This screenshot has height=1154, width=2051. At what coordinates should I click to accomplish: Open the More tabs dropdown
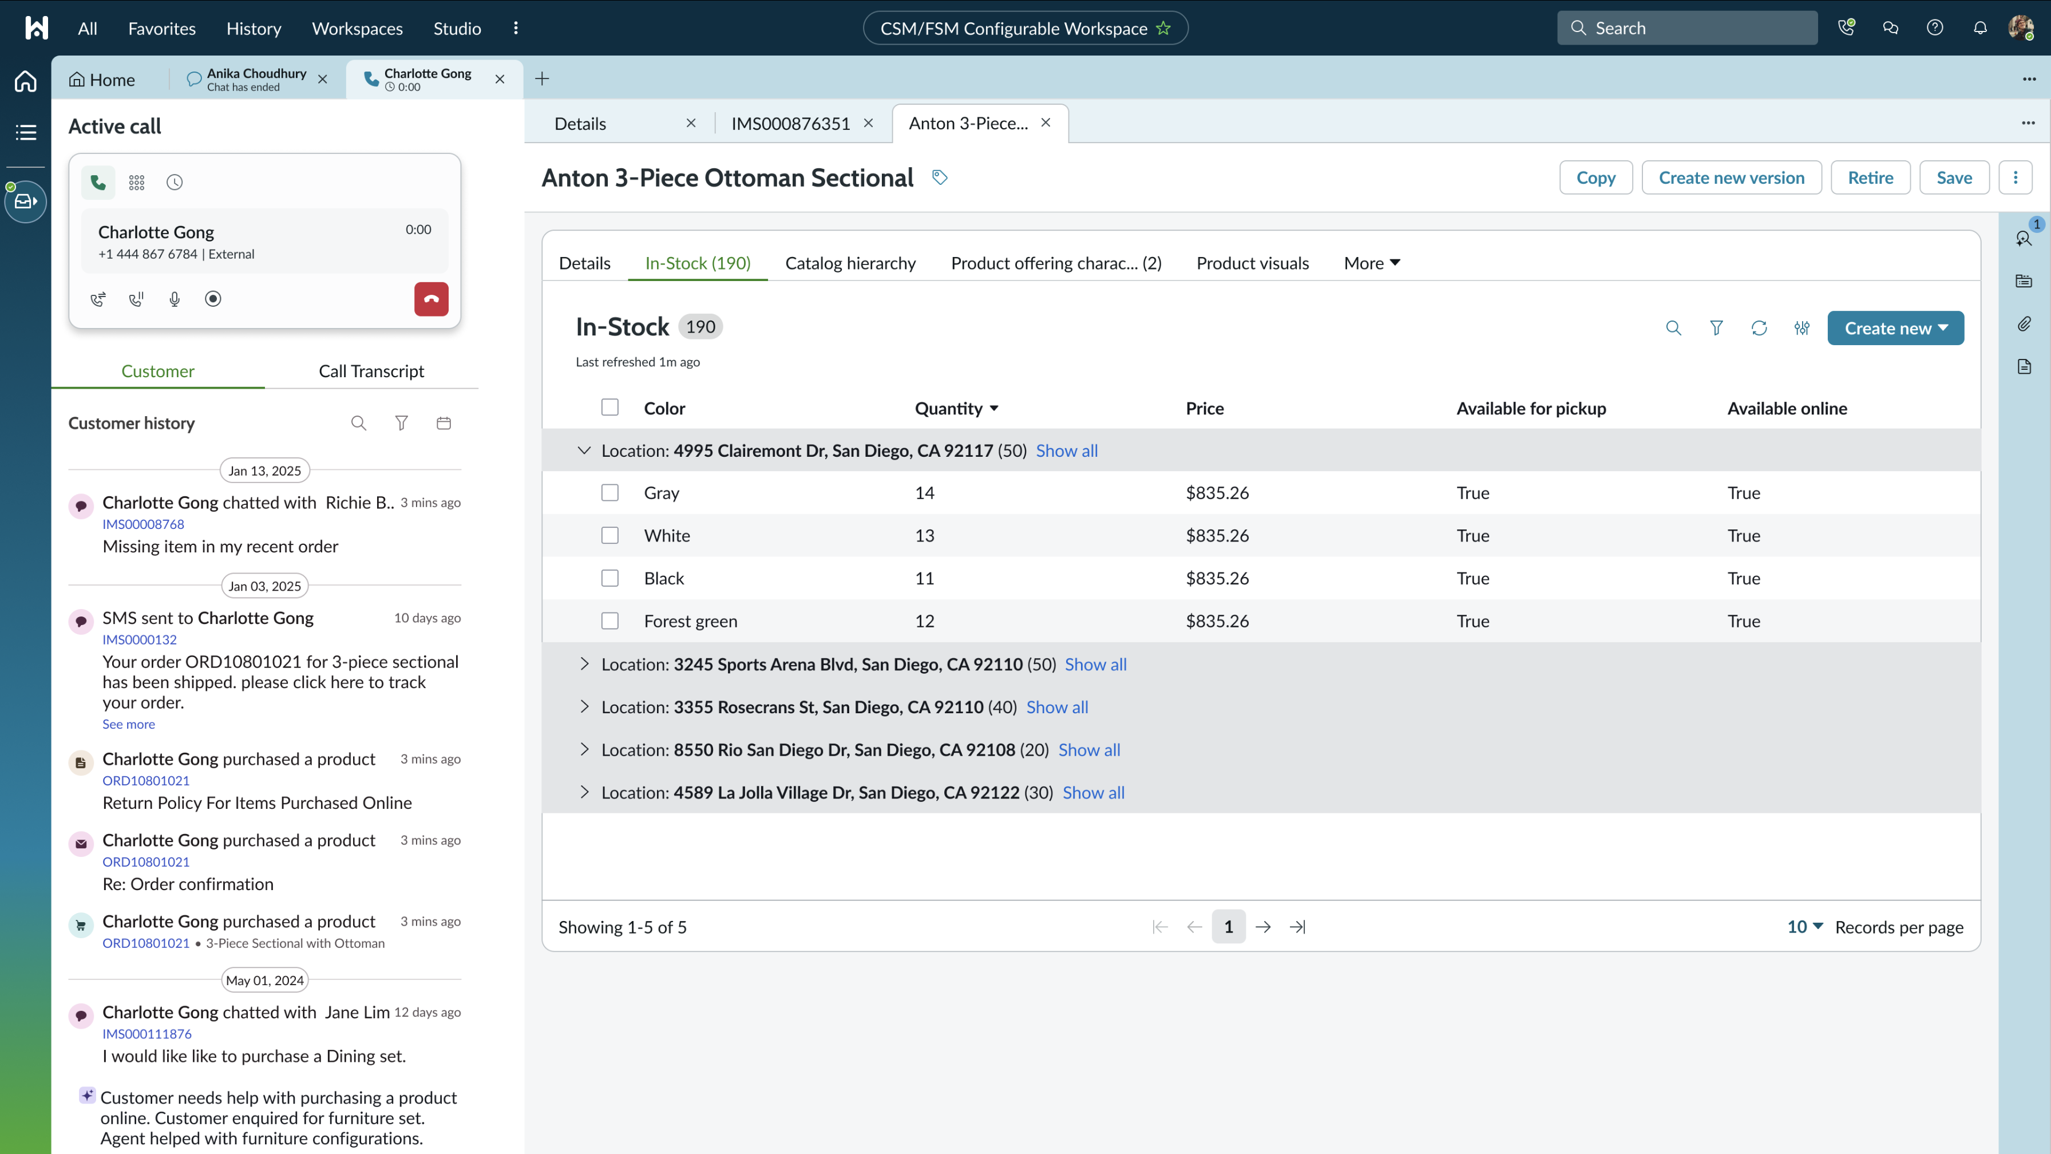[x=1371, y=263]
